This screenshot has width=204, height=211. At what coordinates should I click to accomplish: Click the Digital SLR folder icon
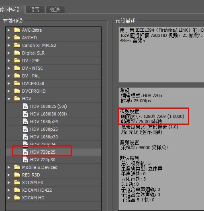tap(17, 53)
